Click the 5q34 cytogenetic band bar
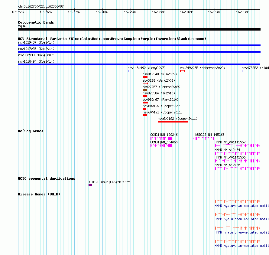 pos(139,29)
